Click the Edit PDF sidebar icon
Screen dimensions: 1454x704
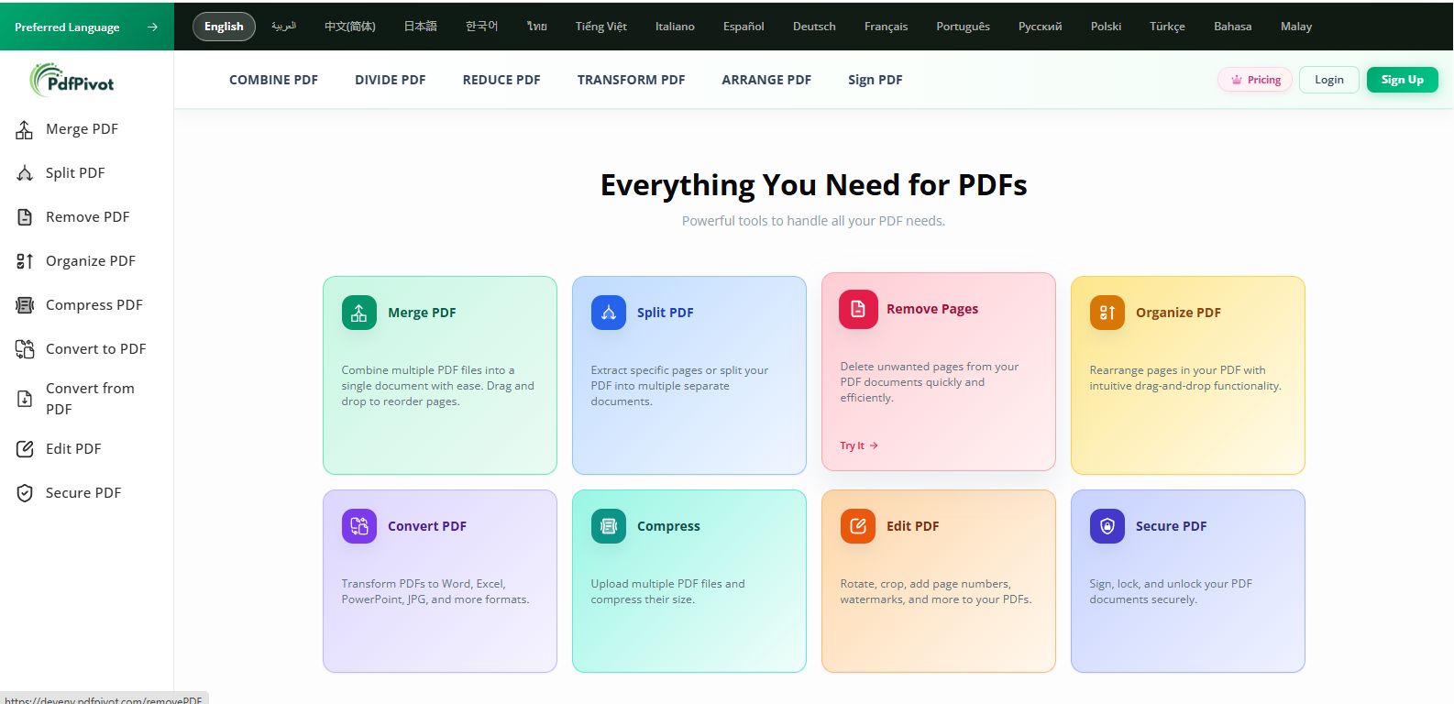[x=25, y=449]
